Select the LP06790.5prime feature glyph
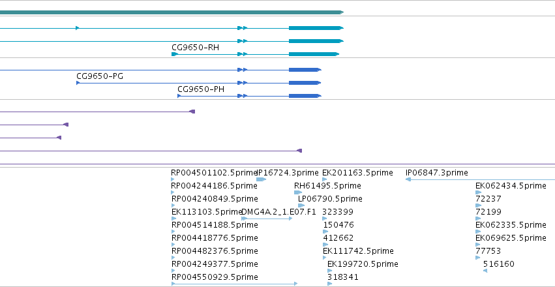Image resolution: width=555 pixels, height=287 pixels. tap(301, 205)
